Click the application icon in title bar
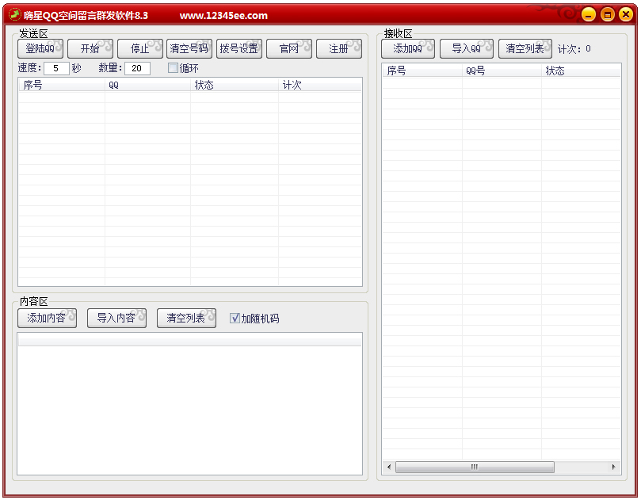 click(14, 15)
